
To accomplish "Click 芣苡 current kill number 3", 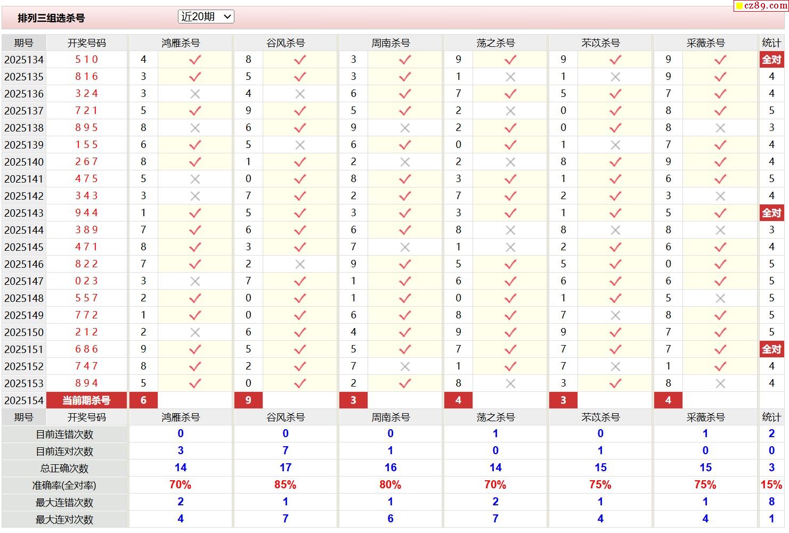I will [x=563, y=400].
